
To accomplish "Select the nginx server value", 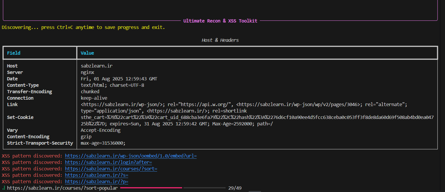I will tap(87, 72).
